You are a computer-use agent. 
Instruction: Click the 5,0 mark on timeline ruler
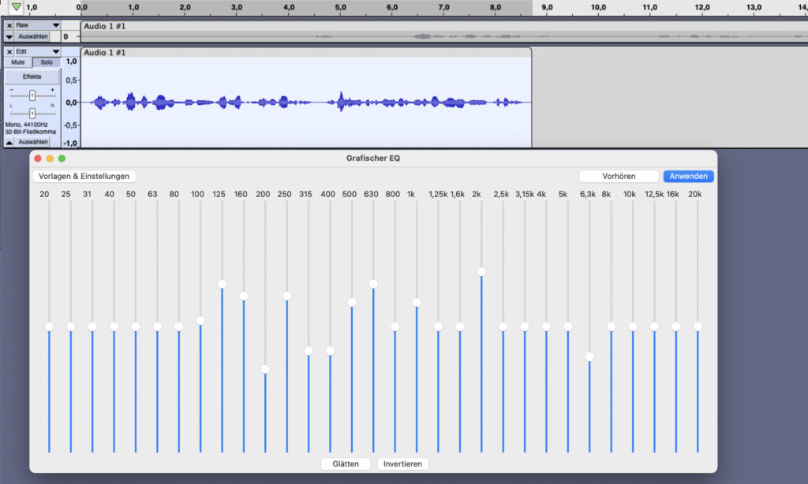[x=340, y=7]
